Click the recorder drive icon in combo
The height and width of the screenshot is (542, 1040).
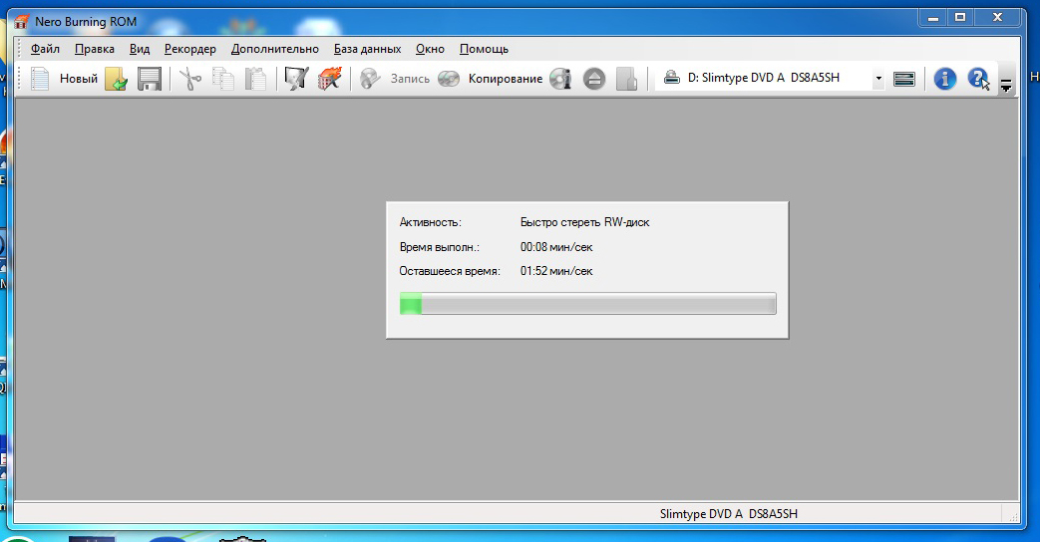click(x=672, y=78)
